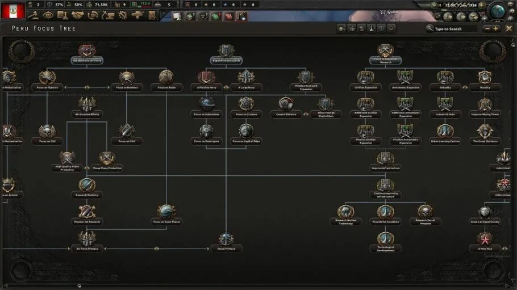Select the Provide for Scientists focus
Viewport: 517px width, 290px height.
tap(385, 215)
